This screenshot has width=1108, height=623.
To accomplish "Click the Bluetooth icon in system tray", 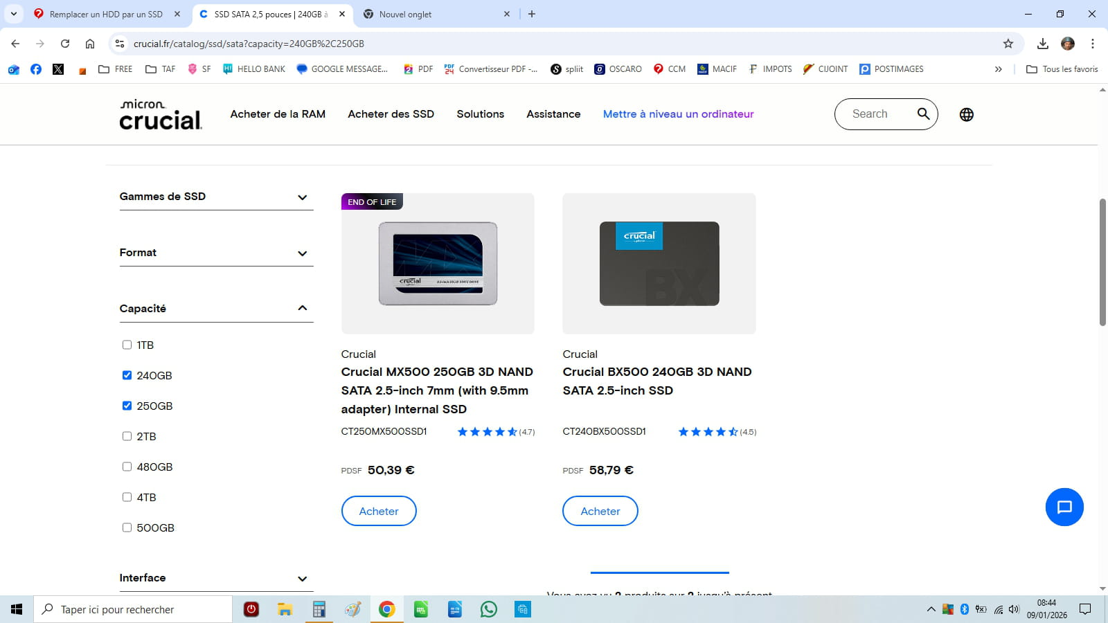I will [x=964, y=609].
